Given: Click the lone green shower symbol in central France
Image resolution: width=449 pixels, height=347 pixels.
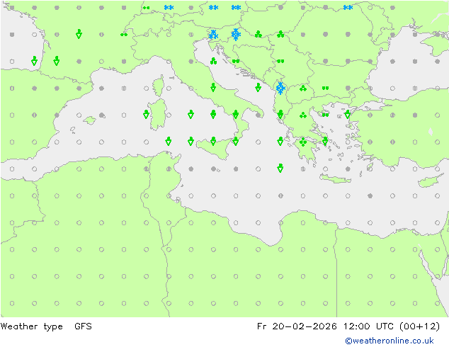Looking at the screenshot, I should (x=79, y=34).
